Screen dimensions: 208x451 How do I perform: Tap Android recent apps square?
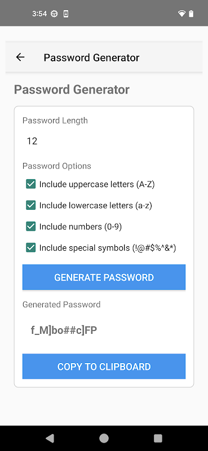click(x=158, y=438)
